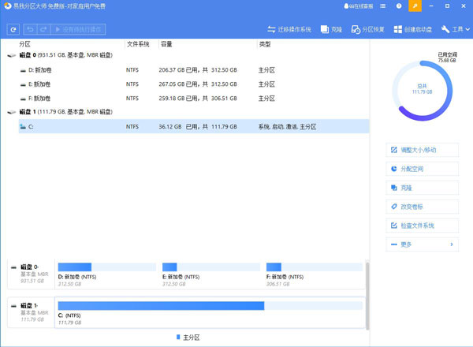Click 改变卷标 change label button
Screen dimensions: 473x347
[x=422, y=207]
